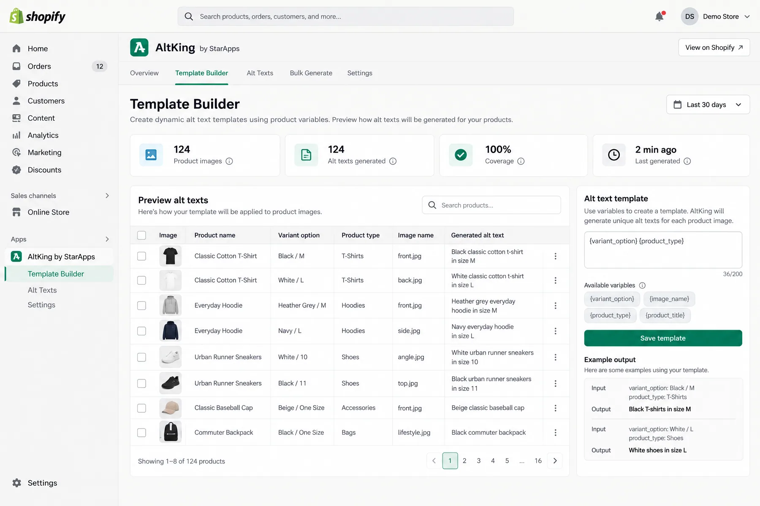Open row menu for Classic Baseball Cap
Viewport: 760px width, 506px height.
[555, 408]
